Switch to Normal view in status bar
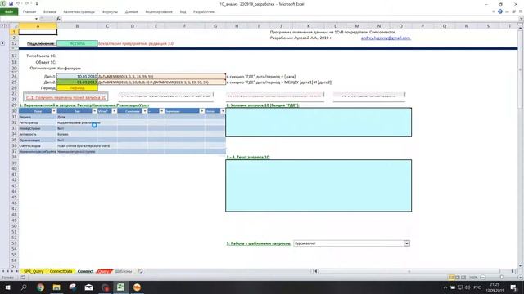This screenshot has width=524, height=294. tap(451, 278)
